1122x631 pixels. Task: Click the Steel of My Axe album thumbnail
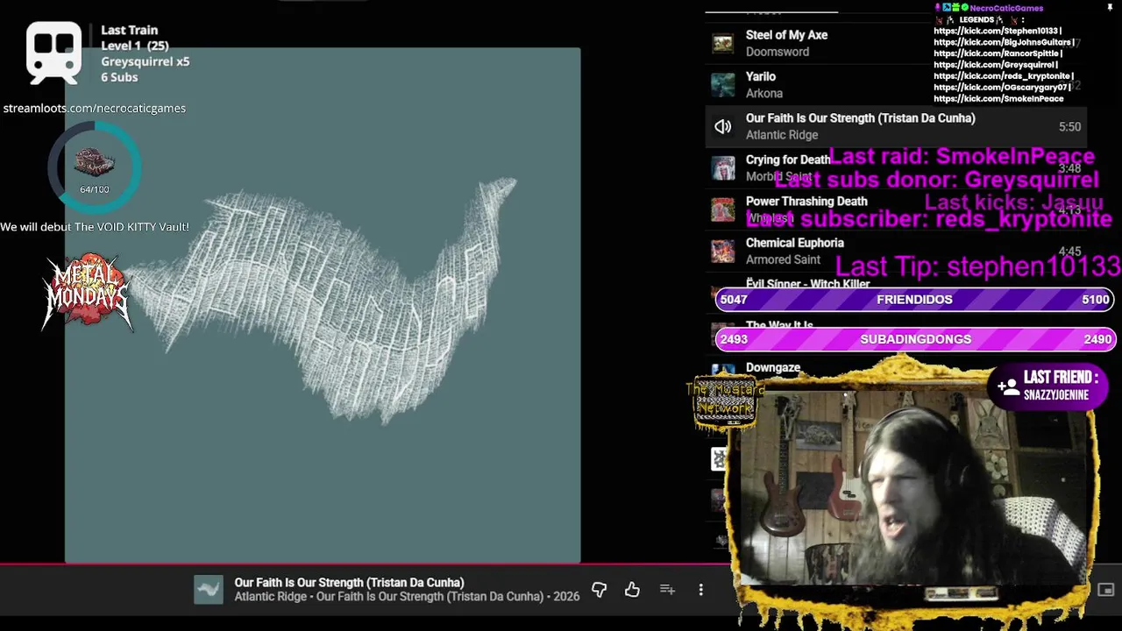point(722,44)
